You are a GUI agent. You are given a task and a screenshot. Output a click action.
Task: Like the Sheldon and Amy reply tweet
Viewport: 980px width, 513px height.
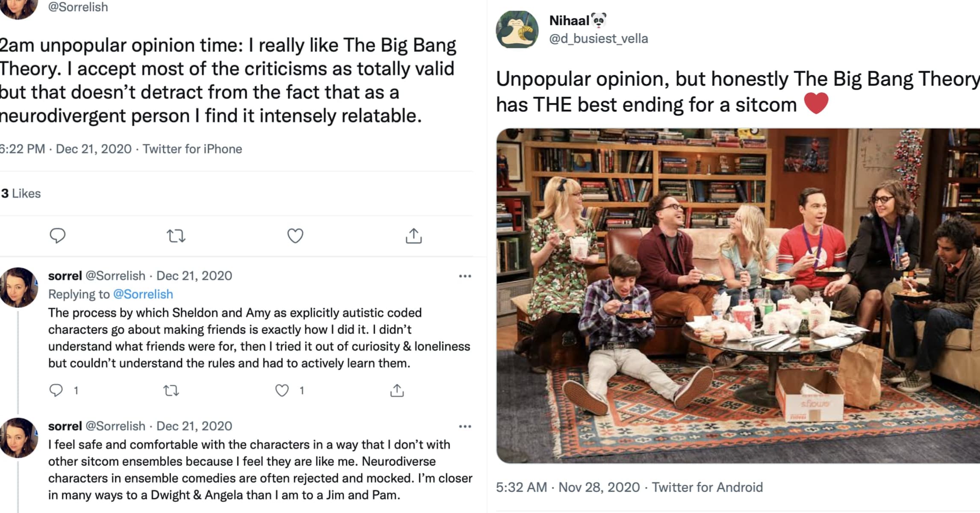click(x=282, y=390)
